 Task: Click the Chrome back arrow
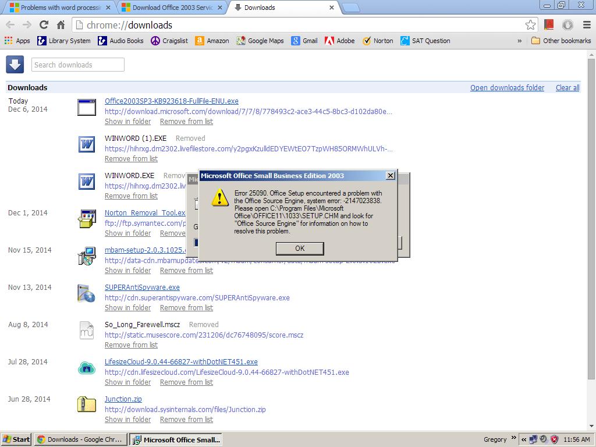click(x=10, y=25)
